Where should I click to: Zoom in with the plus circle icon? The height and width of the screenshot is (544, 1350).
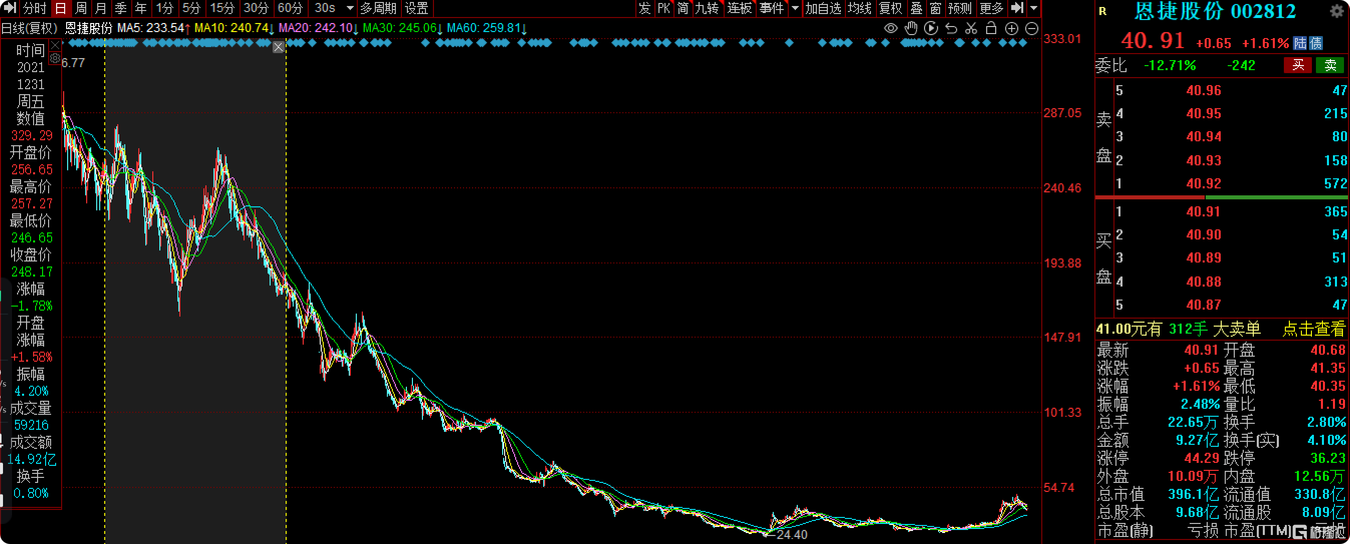point(1011,28)
